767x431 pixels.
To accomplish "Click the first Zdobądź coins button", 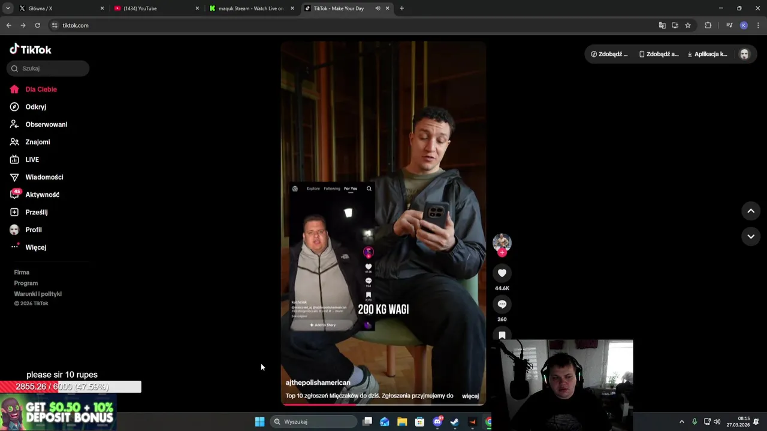I will click(609, 54).
